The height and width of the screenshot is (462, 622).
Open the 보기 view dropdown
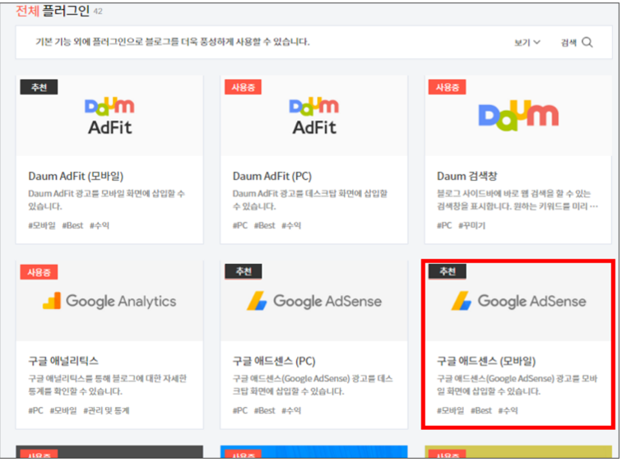527,43
